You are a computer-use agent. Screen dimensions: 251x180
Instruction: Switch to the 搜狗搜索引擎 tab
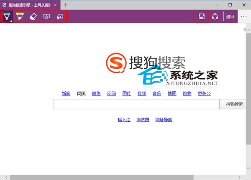(x=29, y=5)
